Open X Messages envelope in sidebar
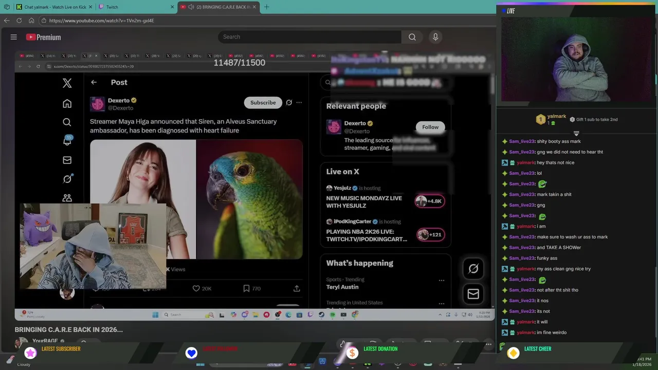 67,160
